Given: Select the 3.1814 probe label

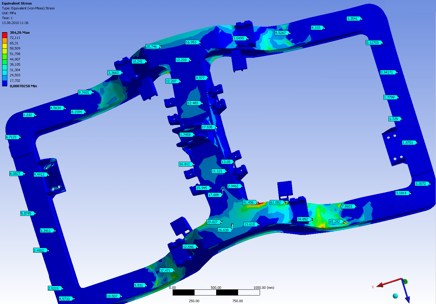Looking at the screenshot, I should point(402,193).
